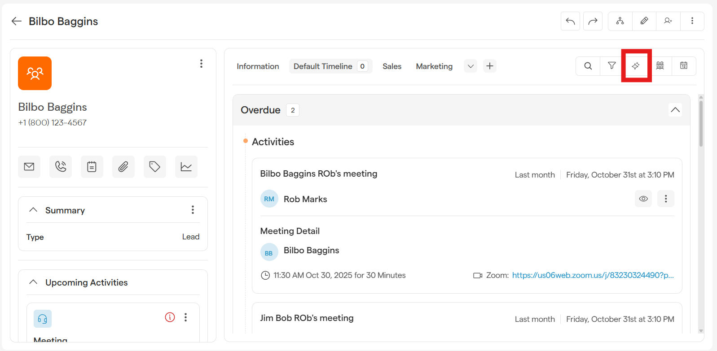Viewport: 717px width, 351px height.
Task: Click the tag icon
Action: 155,167
